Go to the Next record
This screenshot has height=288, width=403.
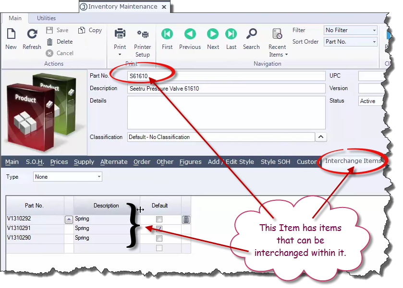(x=212, y=34)
